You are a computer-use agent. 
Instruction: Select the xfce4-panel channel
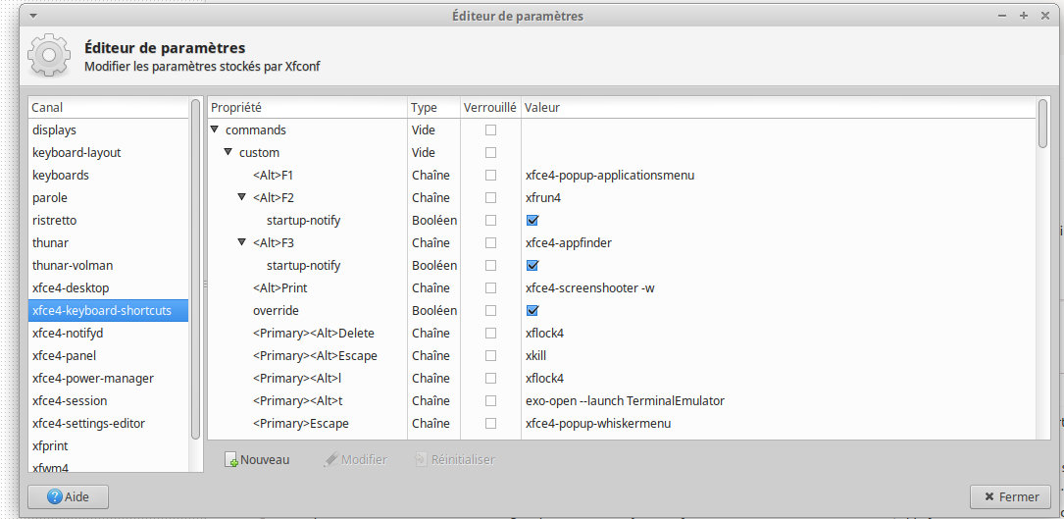[64, 355]
